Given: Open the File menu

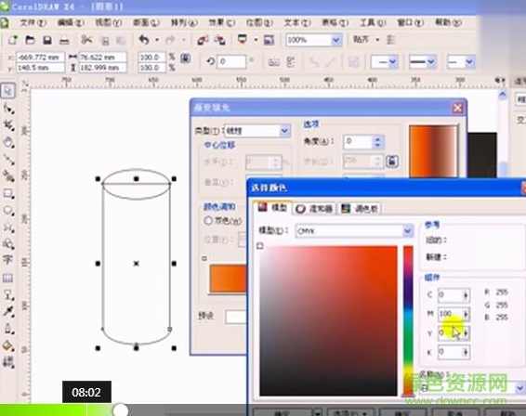Looking at the screenshot, I should (x=33, y=22).
